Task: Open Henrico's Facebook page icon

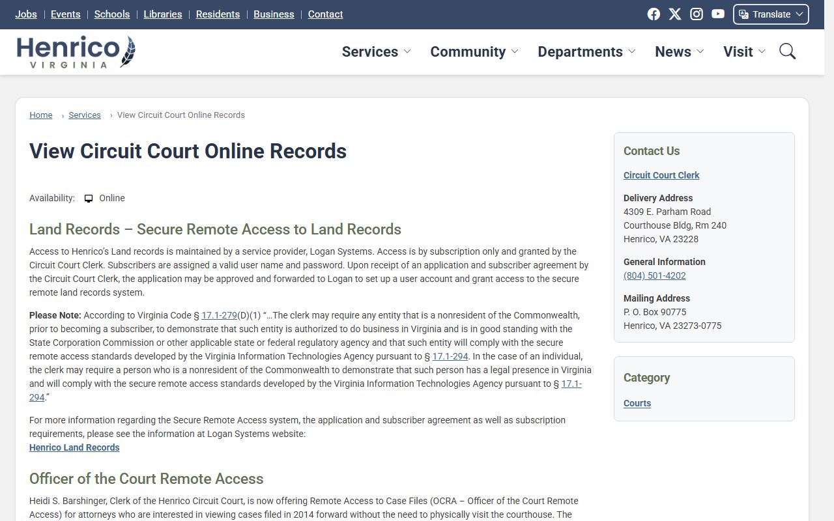Action: (654, 14)
